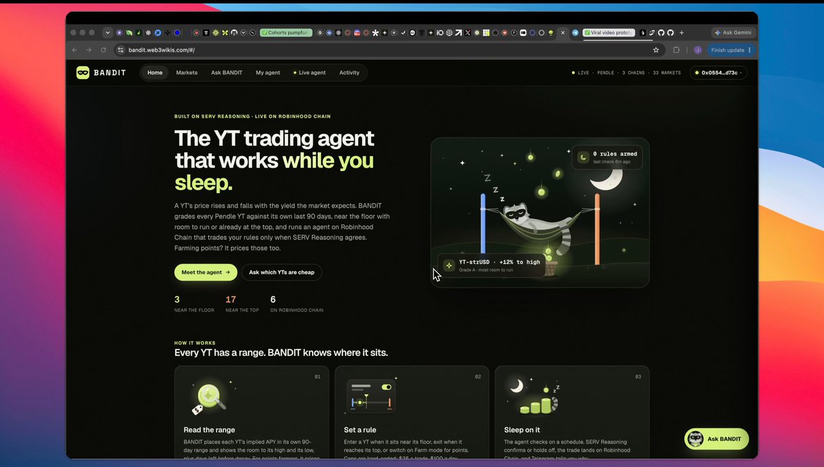Image resolution: width=824 pixels, height=467 pixels.
Task: Switch to the Telegram tab
Action: click(x=575, y=32)
